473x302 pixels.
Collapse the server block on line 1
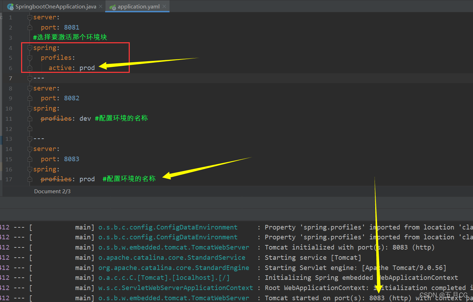click(30, 17)
